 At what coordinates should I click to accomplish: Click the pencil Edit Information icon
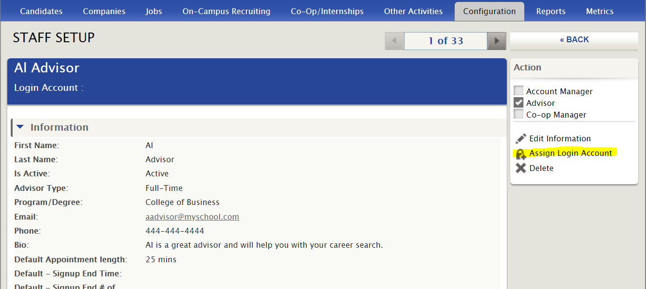(521, 138)
